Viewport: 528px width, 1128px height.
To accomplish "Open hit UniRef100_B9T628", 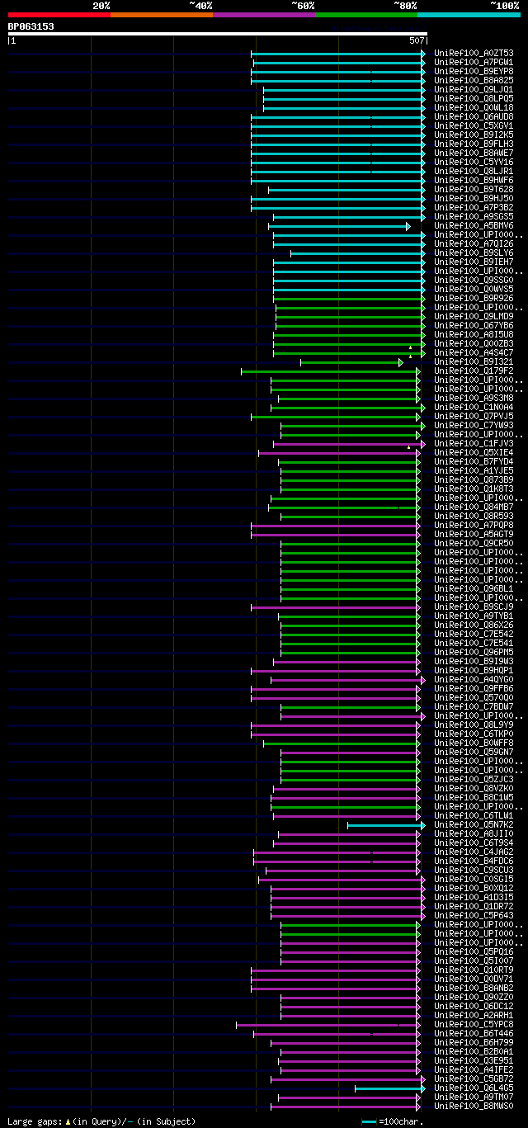I will (474, 190).
